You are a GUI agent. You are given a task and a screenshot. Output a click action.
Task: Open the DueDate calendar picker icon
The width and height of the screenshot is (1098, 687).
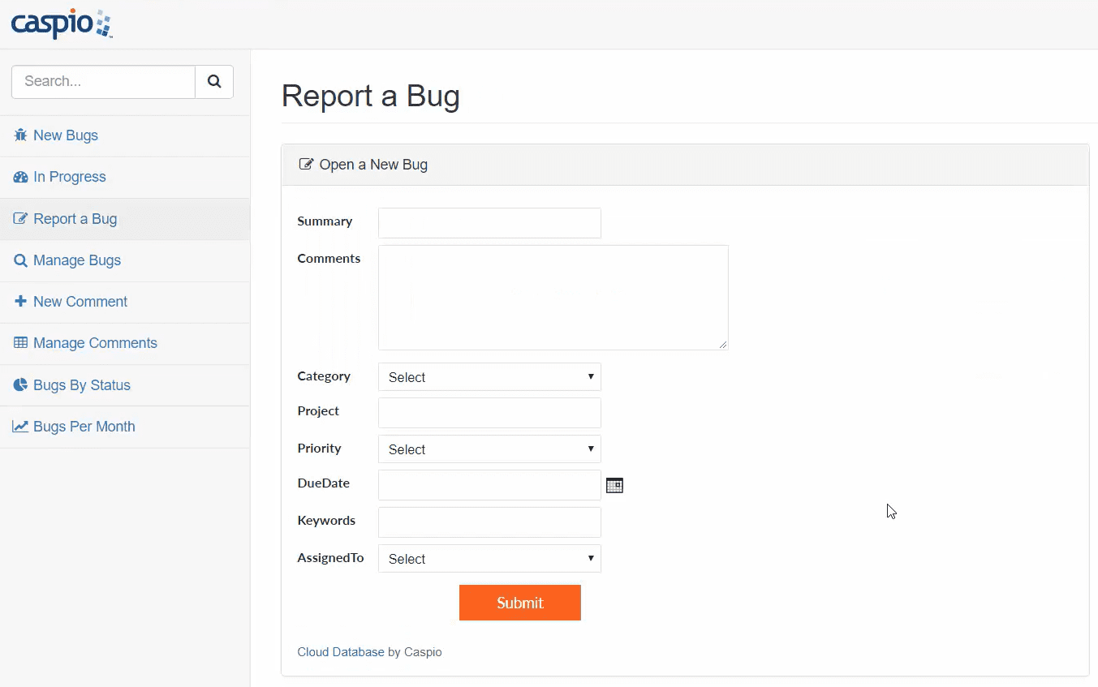614,485
